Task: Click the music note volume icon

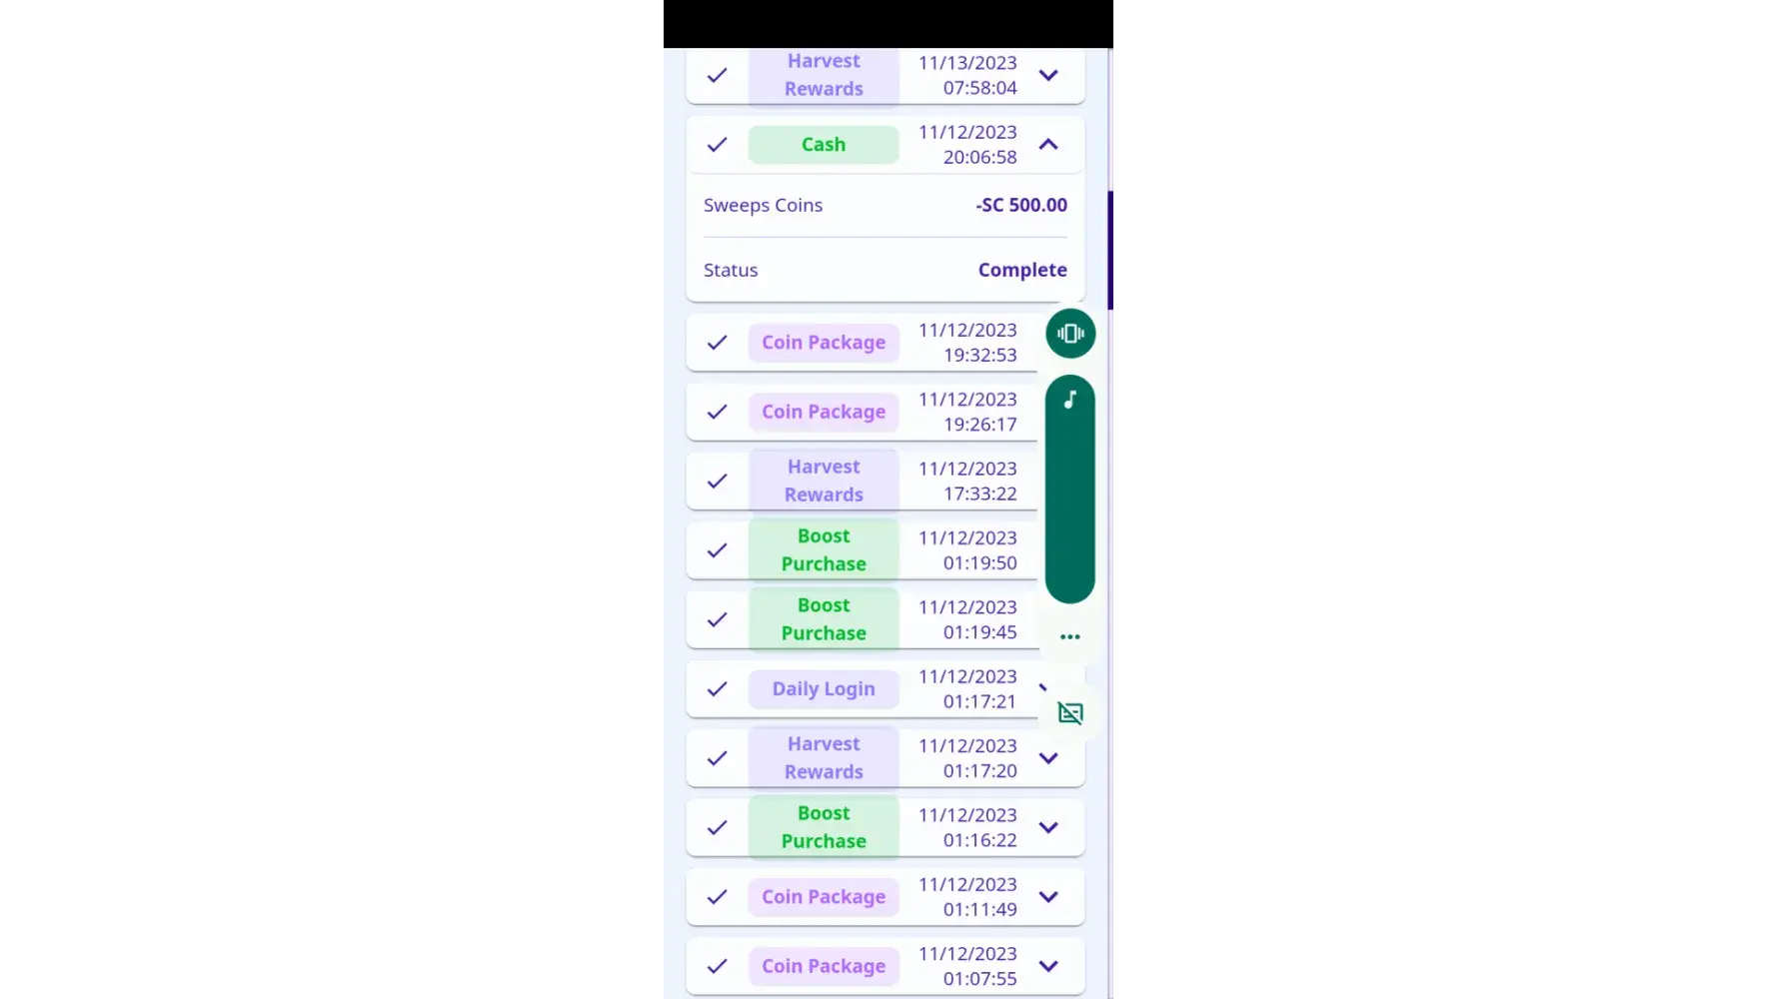Action: (1070, 401)
